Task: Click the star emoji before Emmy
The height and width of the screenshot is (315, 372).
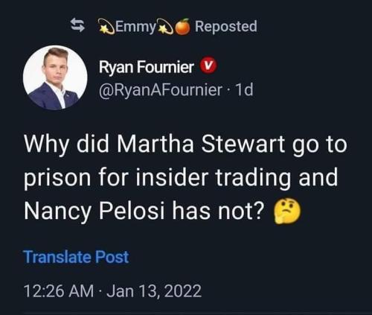Action: click(x=107, y=27)
